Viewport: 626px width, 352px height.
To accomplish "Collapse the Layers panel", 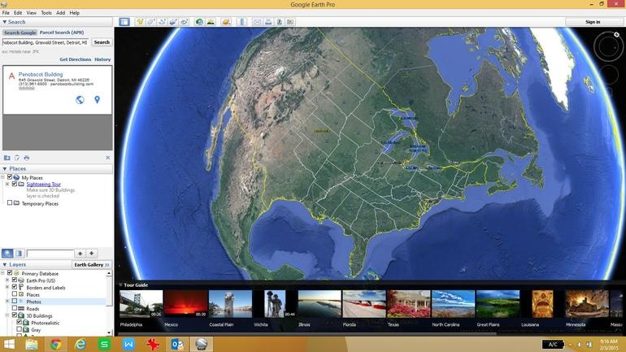I will [3, 264].
